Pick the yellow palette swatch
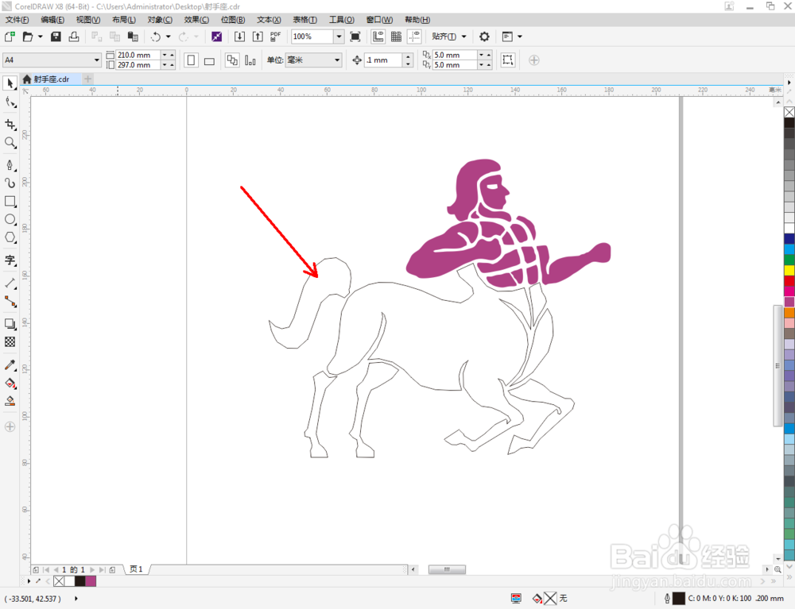The image size is (795, 609). coord(789,270)
